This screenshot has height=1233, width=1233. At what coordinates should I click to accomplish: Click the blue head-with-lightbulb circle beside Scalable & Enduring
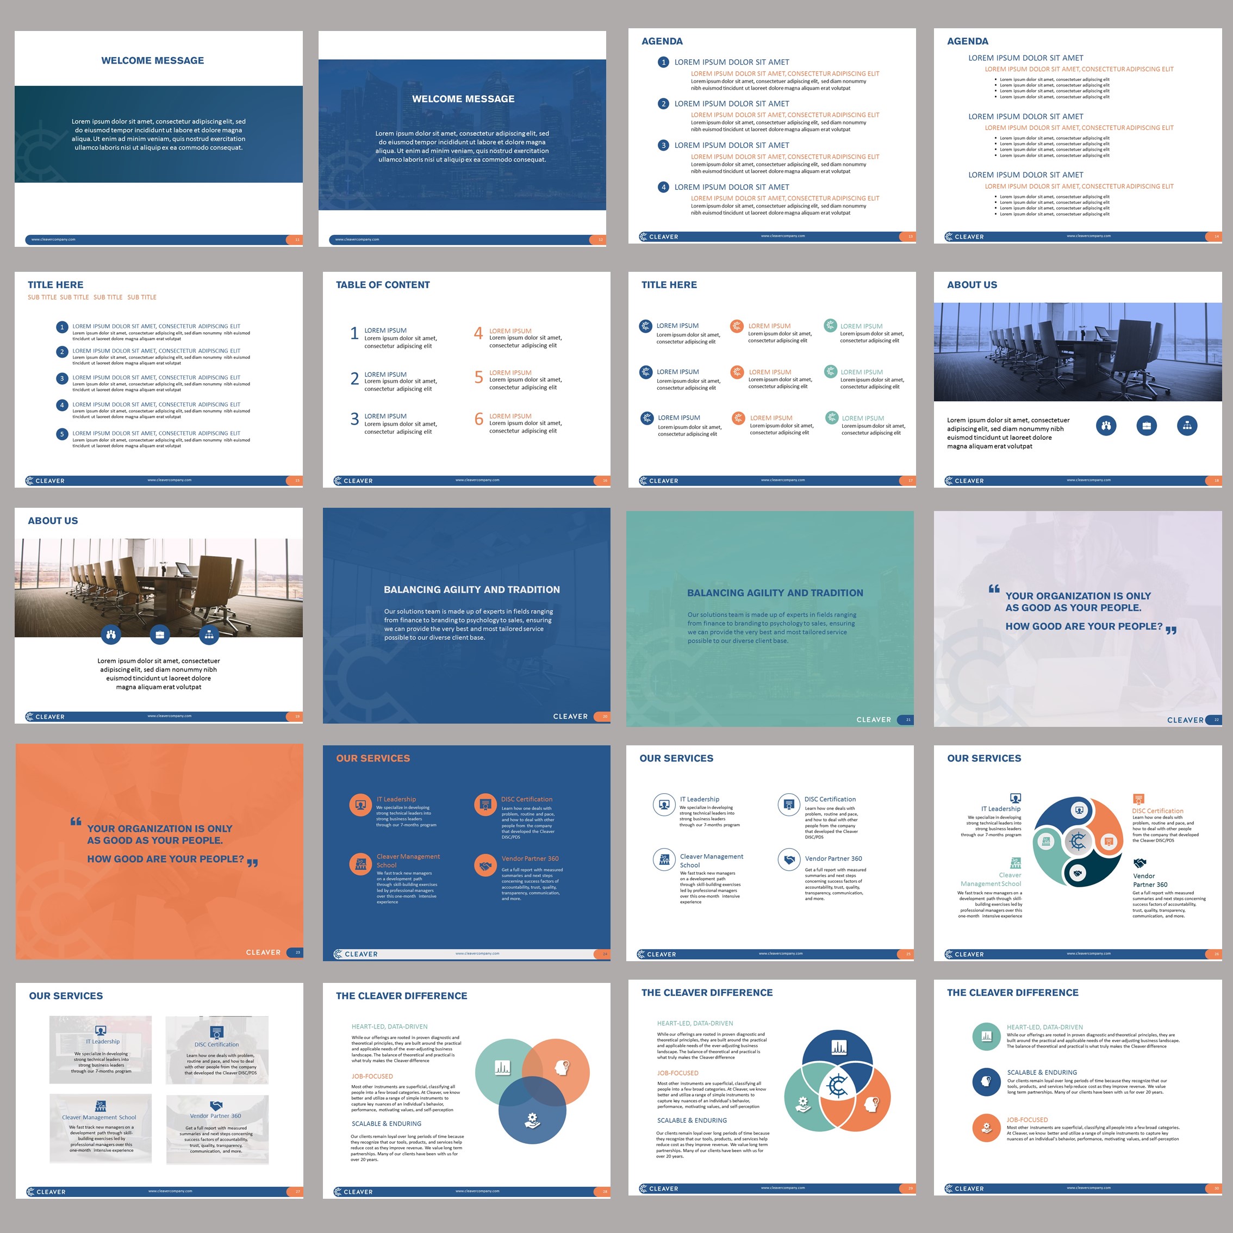click(x=986, y=1081)
